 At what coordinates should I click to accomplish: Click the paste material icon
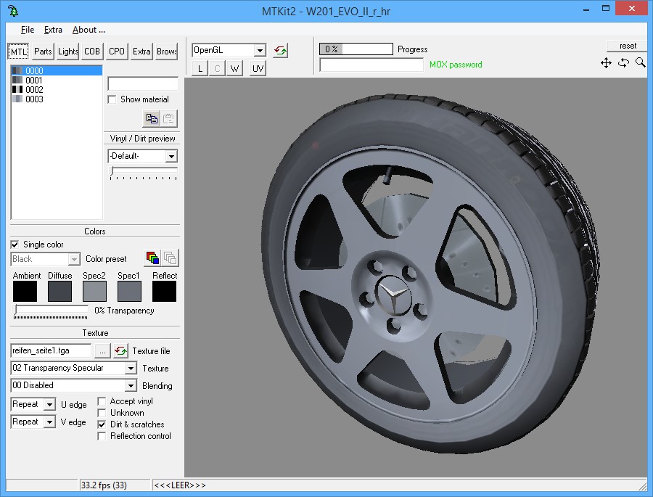(168, 118)
